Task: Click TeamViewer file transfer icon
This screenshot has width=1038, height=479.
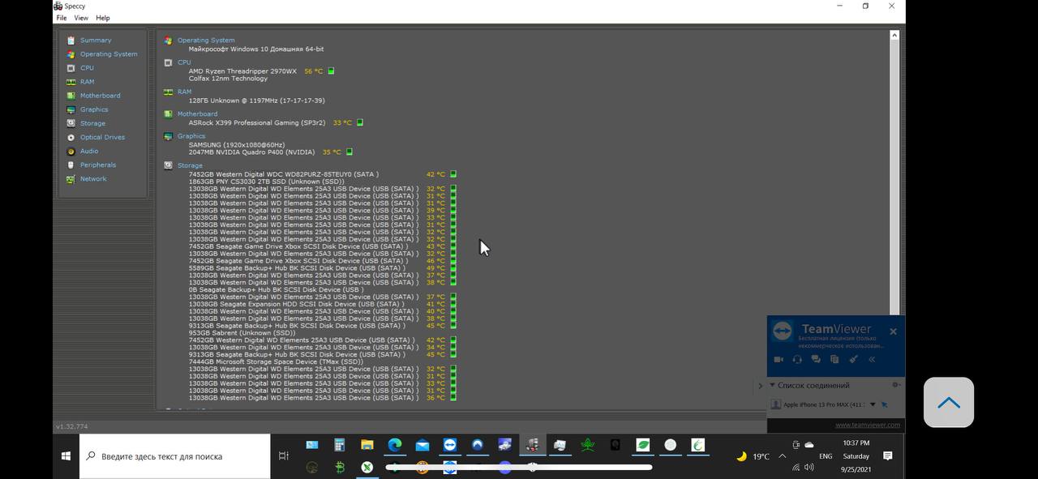Action: pyautogui.click(x=834, y=359)
